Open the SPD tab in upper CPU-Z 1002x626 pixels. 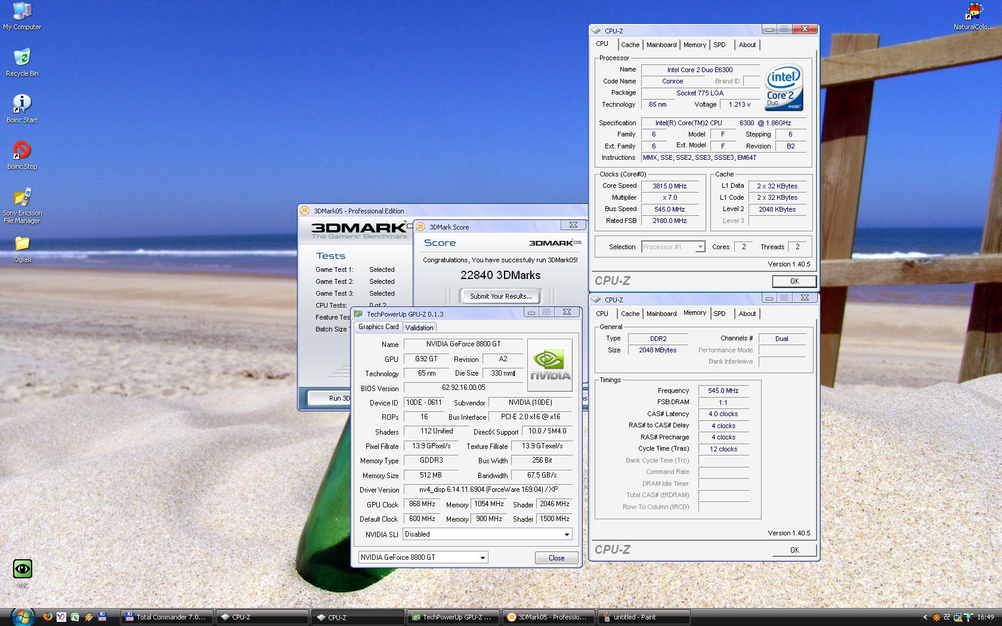(x=720, y=45)
